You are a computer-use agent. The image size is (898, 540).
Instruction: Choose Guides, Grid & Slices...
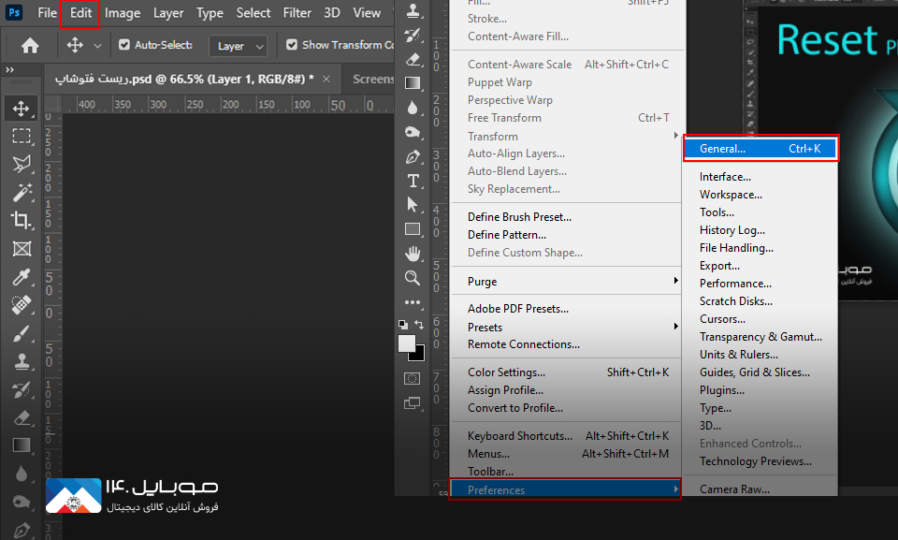(x=760, y=372)
